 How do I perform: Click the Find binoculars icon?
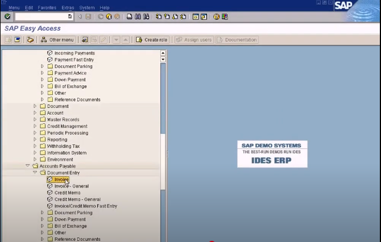138,16
